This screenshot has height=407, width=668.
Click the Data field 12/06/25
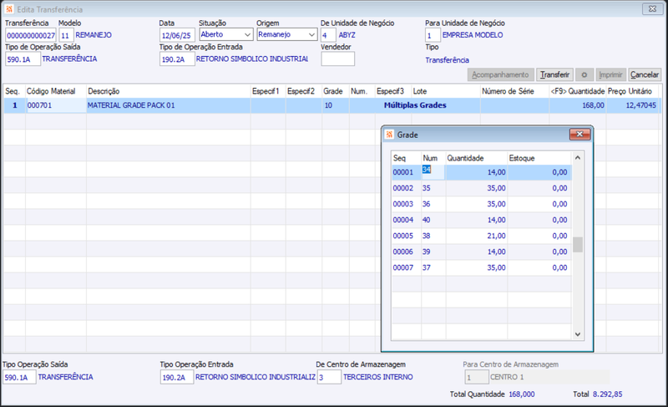coord(177,35)
